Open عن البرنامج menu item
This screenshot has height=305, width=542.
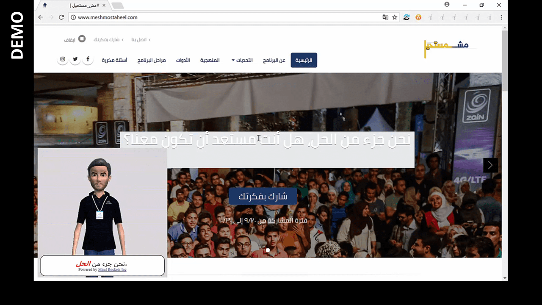tap(274, 60)
